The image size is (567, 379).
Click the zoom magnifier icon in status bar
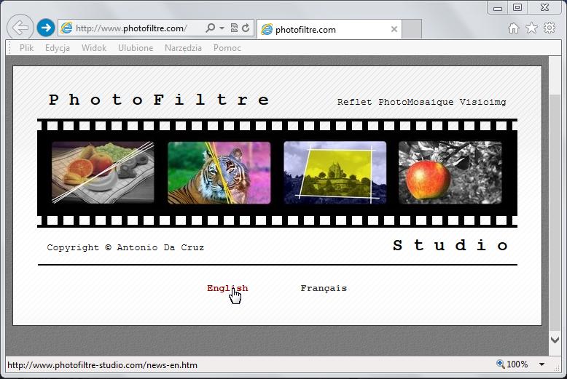pos(501,364)
